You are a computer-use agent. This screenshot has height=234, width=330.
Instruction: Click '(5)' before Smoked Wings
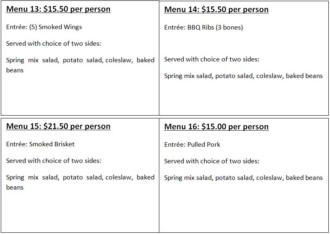click(x=33, y=27)
